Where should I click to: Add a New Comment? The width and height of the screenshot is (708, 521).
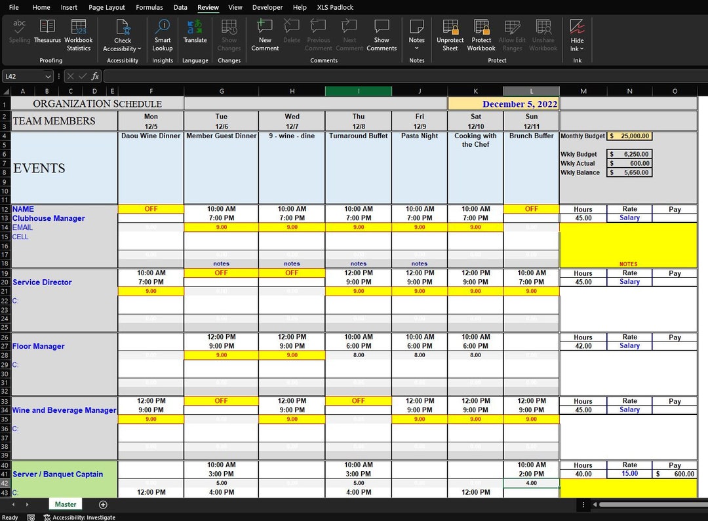pyautogui.click(x=265, y=36)
